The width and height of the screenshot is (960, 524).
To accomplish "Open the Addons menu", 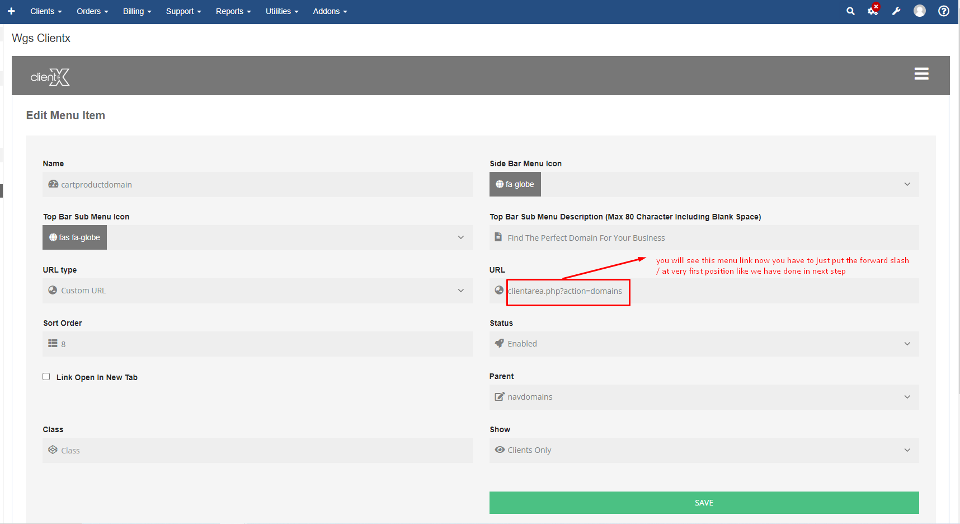I will click(330, 11).
